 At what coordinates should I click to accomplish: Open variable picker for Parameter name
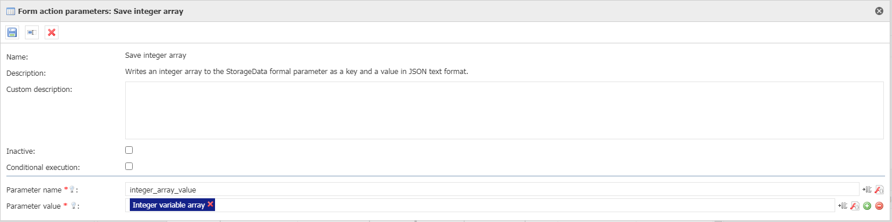tap(868, 189)
